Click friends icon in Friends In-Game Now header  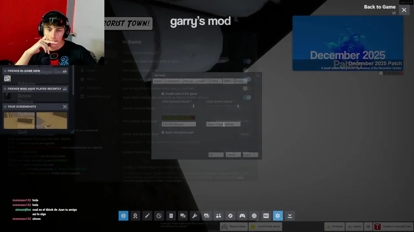(65, 71)
